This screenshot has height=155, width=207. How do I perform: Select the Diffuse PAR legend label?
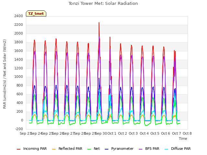pos(181,149)
